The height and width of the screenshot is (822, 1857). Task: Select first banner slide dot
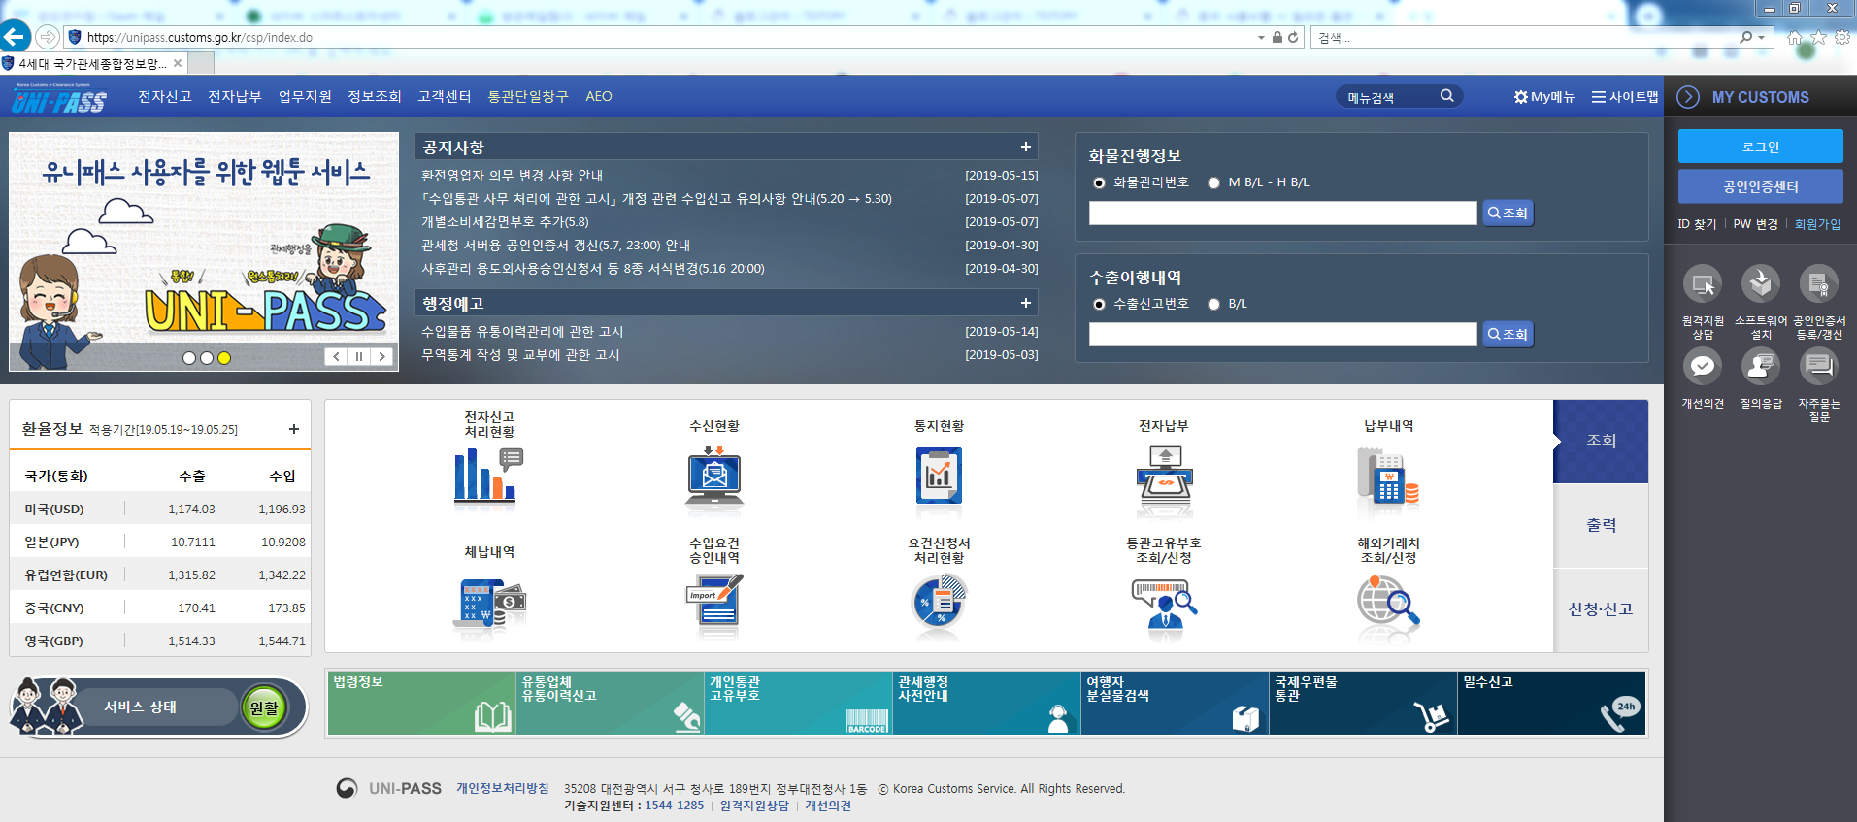click(x=189, y=358)
